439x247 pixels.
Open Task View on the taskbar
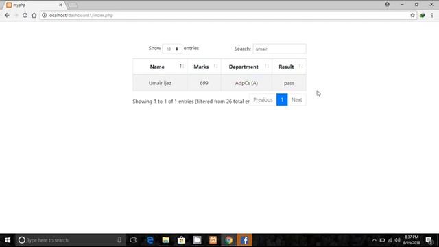134,240
